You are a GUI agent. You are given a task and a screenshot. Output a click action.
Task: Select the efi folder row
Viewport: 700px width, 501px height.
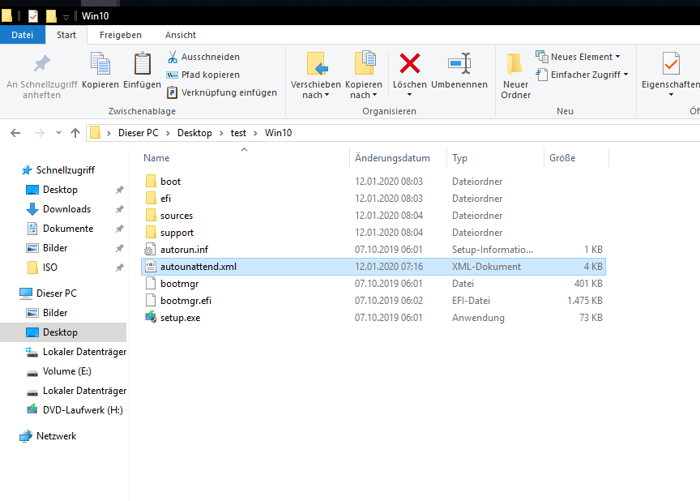[373, 199]
